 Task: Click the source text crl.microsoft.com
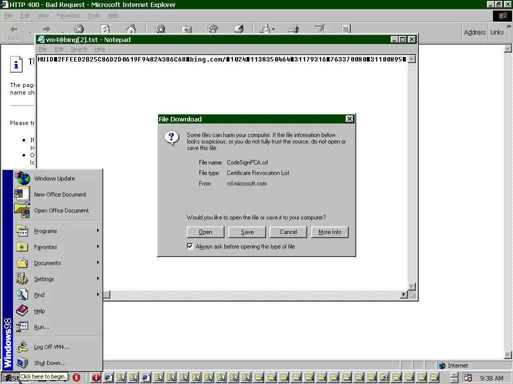point(246,183)
